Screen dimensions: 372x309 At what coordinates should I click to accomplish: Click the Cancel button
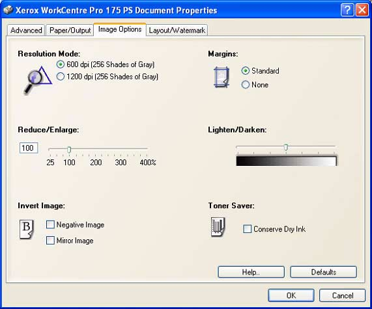pos(342,295)
